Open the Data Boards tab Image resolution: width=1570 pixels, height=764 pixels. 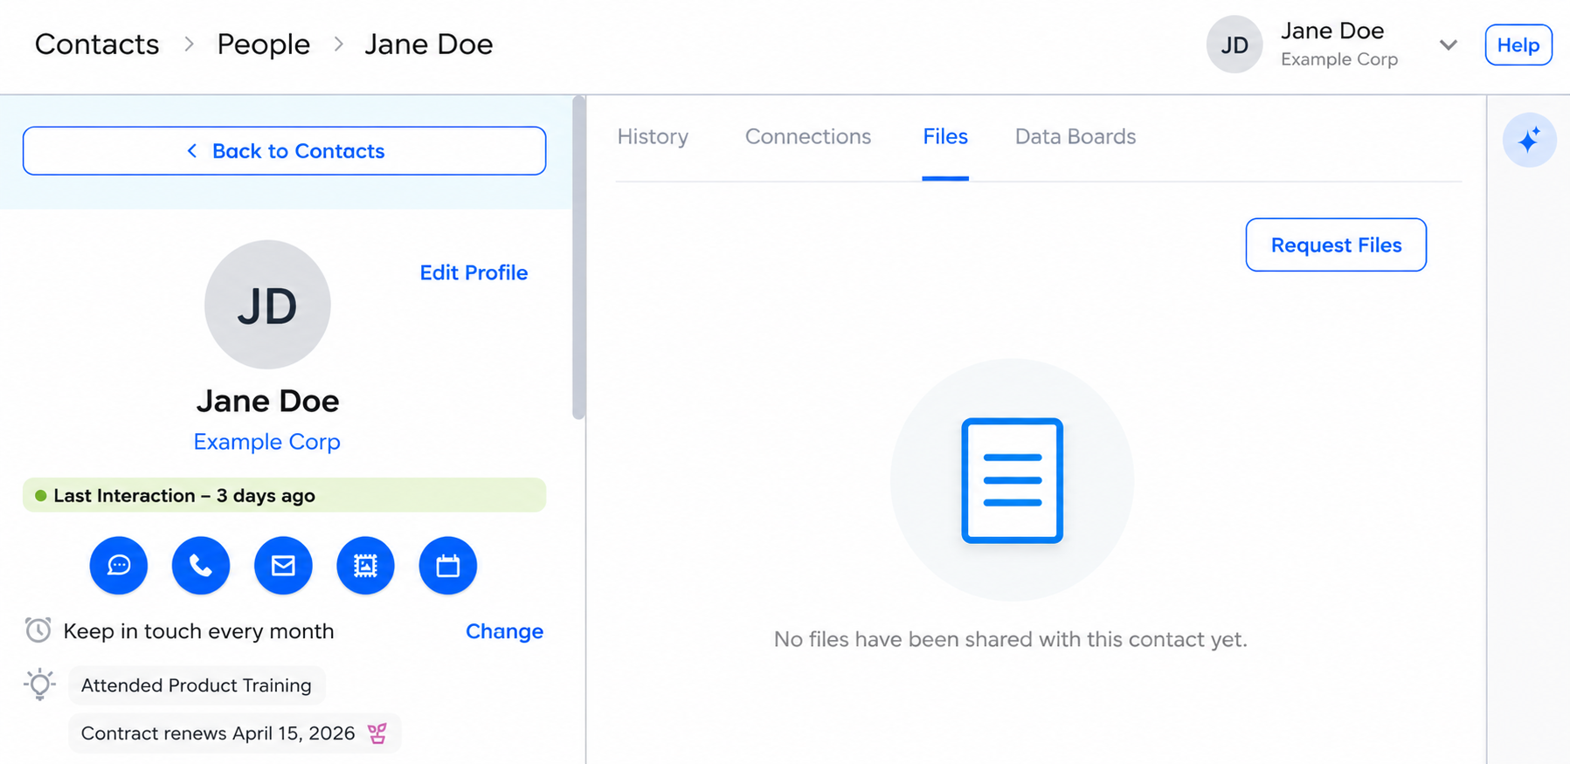point(1075,137)
